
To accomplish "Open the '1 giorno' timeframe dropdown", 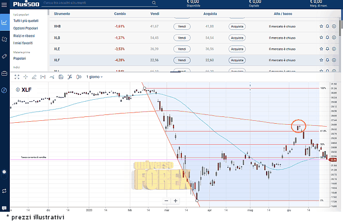I will tap(95, 77).
